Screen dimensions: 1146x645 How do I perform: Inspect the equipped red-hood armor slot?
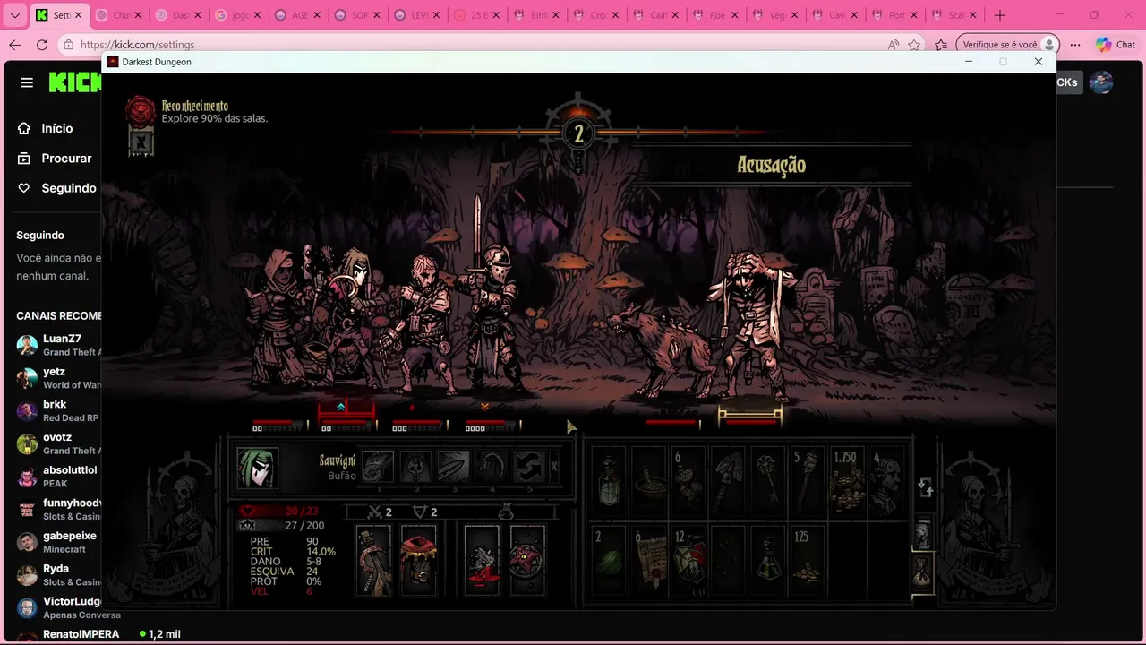pyautogui.click(x=418, y=561)
